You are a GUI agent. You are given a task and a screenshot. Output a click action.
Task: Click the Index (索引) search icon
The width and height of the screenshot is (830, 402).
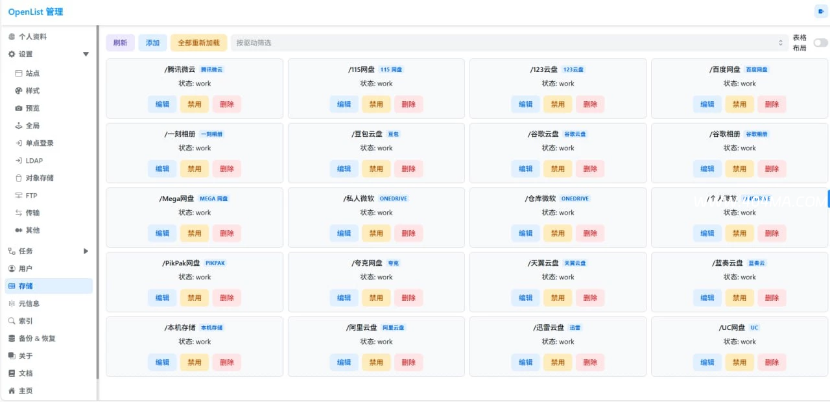[x=12, y=321]
